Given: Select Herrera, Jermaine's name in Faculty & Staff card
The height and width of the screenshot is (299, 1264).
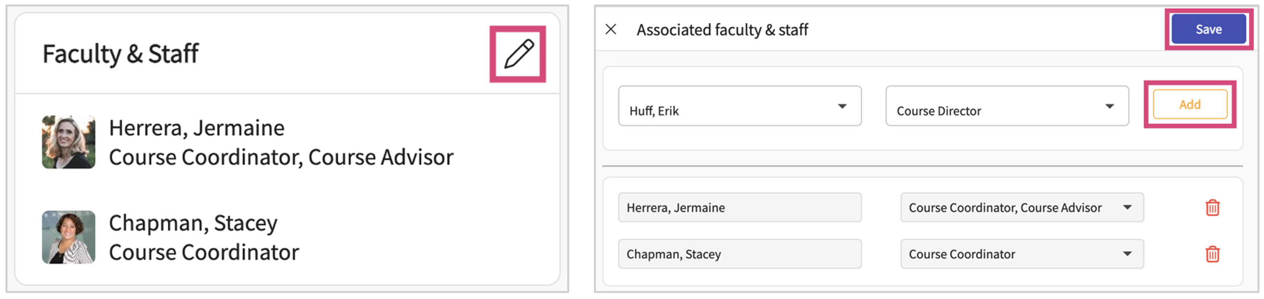Looking at the screenshot, I should pyautogui.click(x=197, y=128).
